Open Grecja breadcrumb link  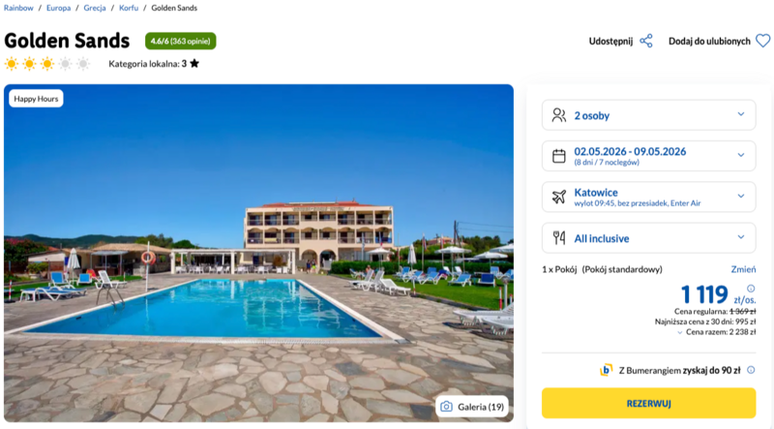[95, 8]
